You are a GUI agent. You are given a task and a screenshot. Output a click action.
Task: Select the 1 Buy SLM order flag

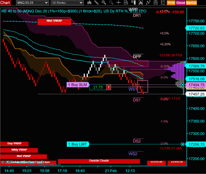tap(78, 85)
